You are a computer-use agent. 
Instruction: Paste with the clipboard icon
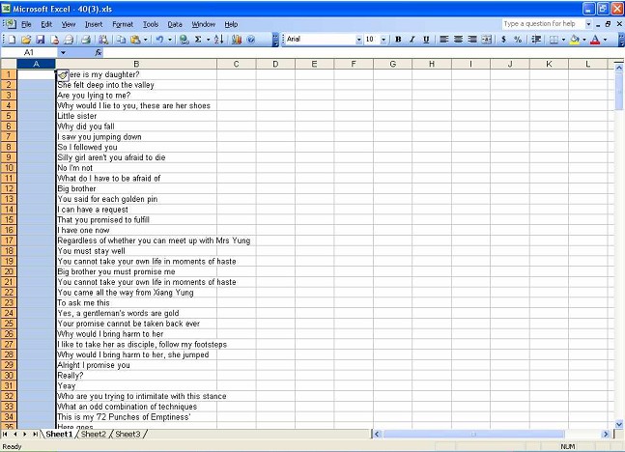[135, 39]
